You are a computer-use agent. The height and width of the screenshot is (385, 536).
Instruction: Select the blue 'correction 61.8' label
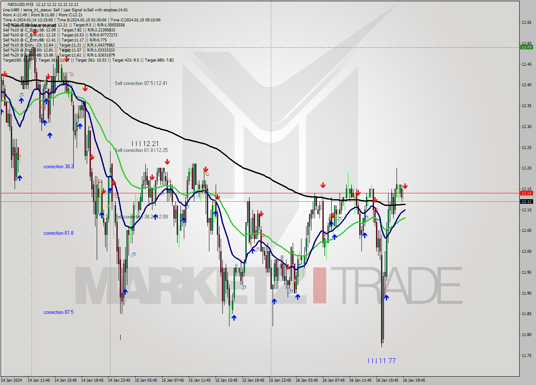[x=59, y=233]
